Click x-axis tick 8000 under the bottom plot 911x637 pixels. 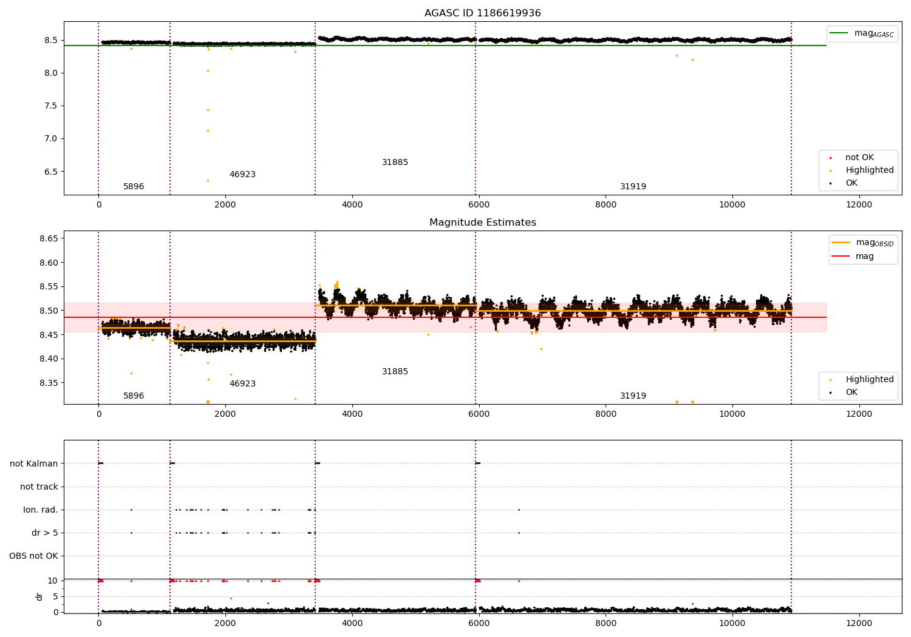pos(606,624)
